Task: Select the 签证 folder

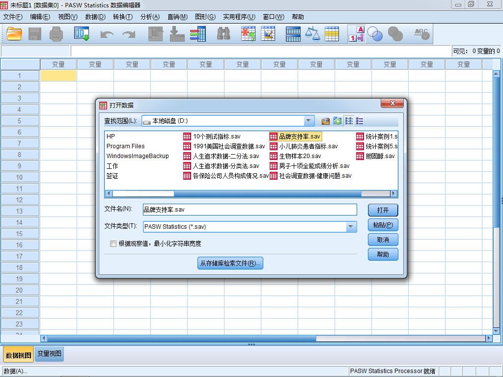Action: coord(112,176)
